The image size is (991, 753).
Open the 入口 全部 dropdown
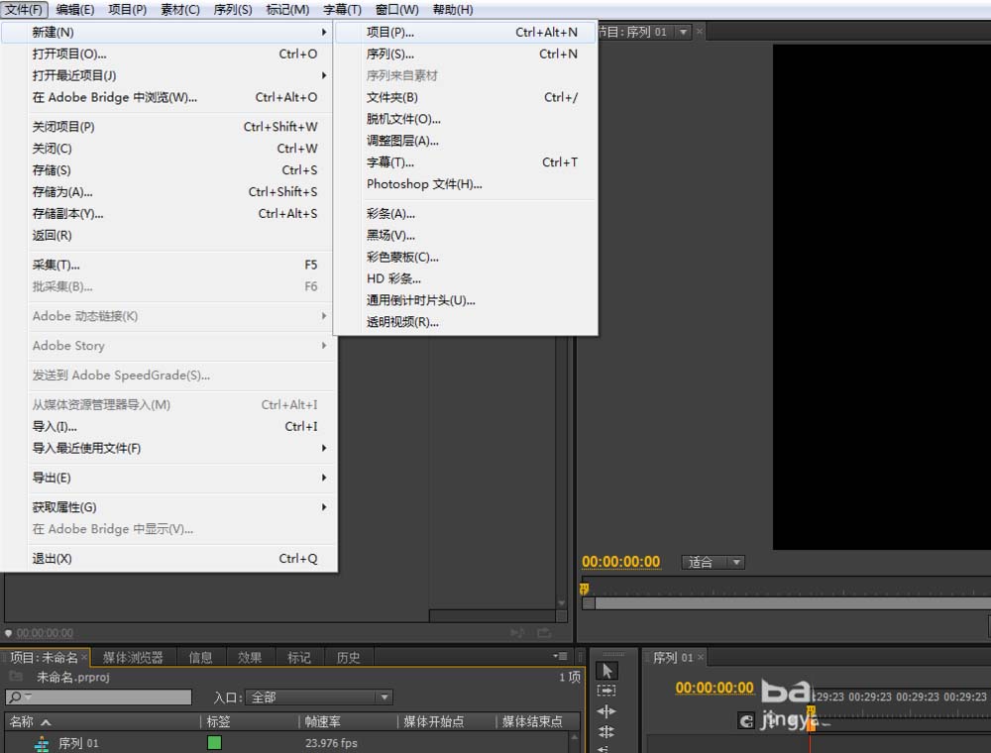click(318, 698)
